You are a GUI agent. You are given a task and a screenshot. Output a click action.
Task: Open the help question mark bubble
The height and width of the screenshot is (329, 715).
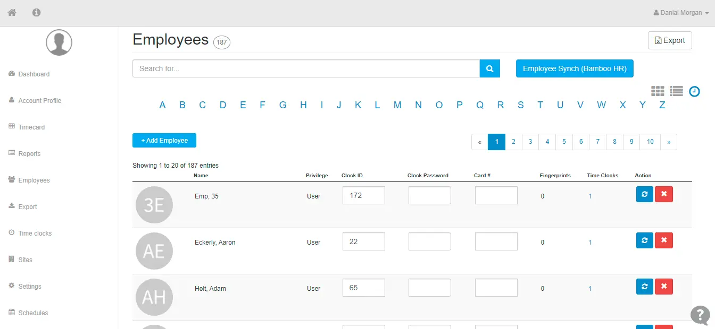700,315
